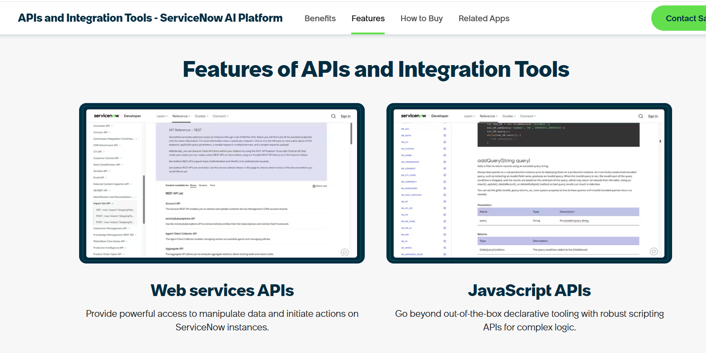Expand the SN_CONNECT plus icon in JavaScript preview
The image size is (706, 353).
click(x=445, y=168)
